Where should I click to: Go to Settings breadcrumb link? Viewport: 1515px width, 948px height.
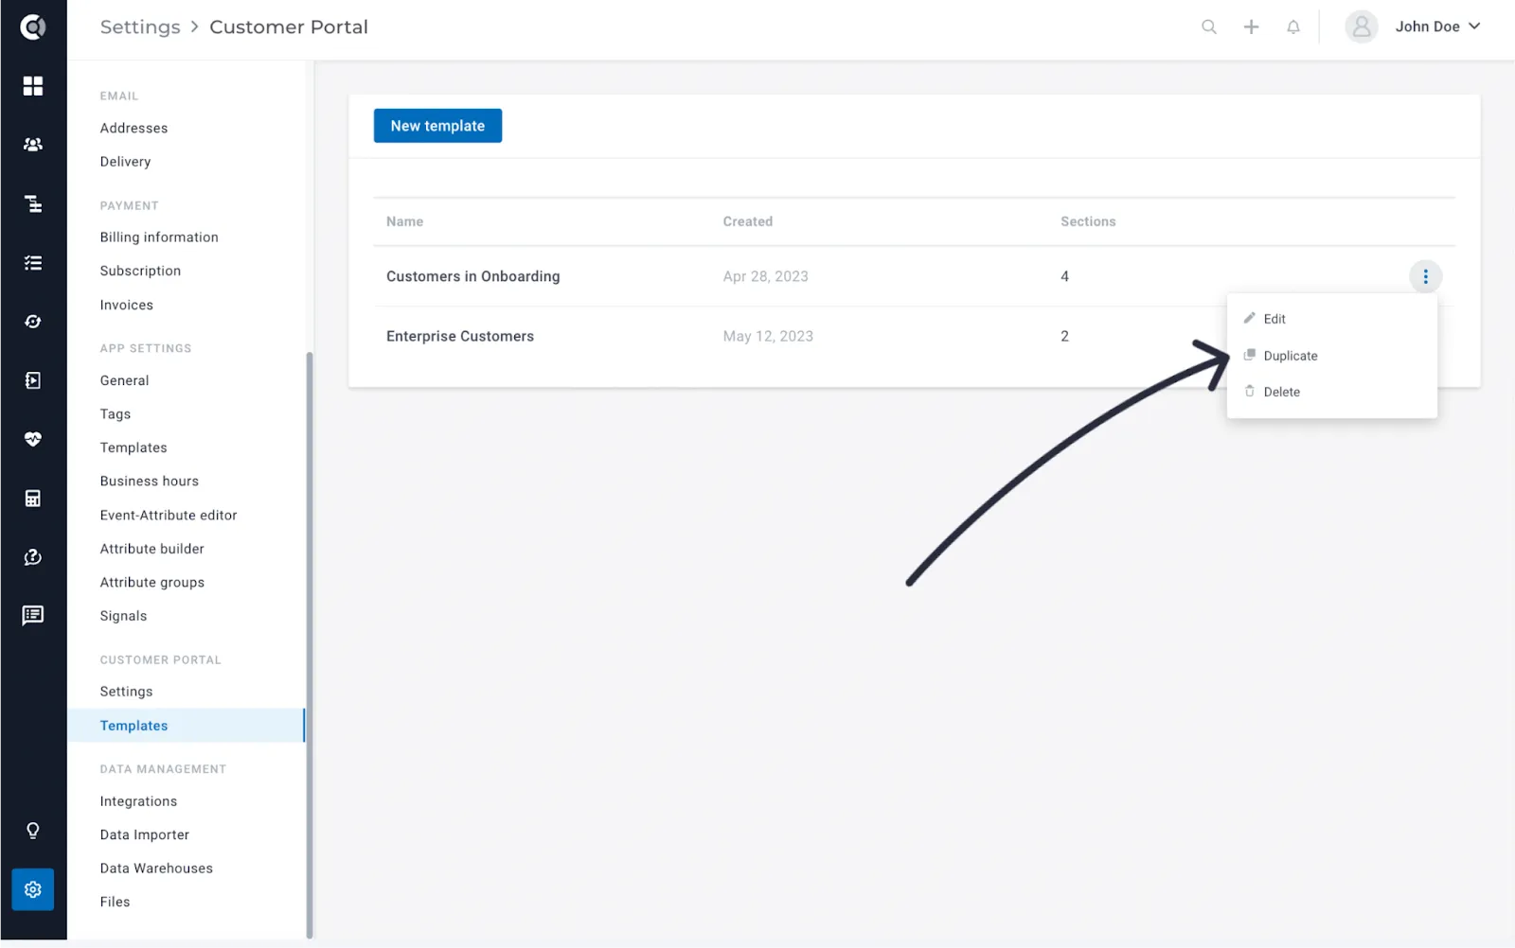click(x=140, y=26)
